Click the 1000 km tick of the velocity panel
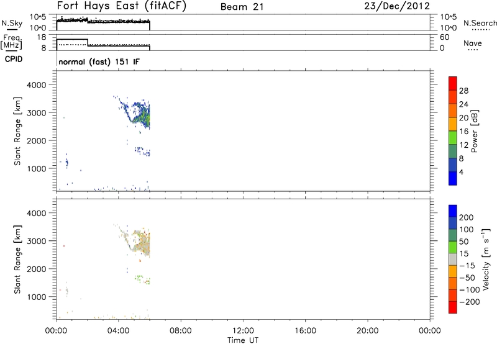The width and height of the screenshot is (497, 344). coord(36,297)
